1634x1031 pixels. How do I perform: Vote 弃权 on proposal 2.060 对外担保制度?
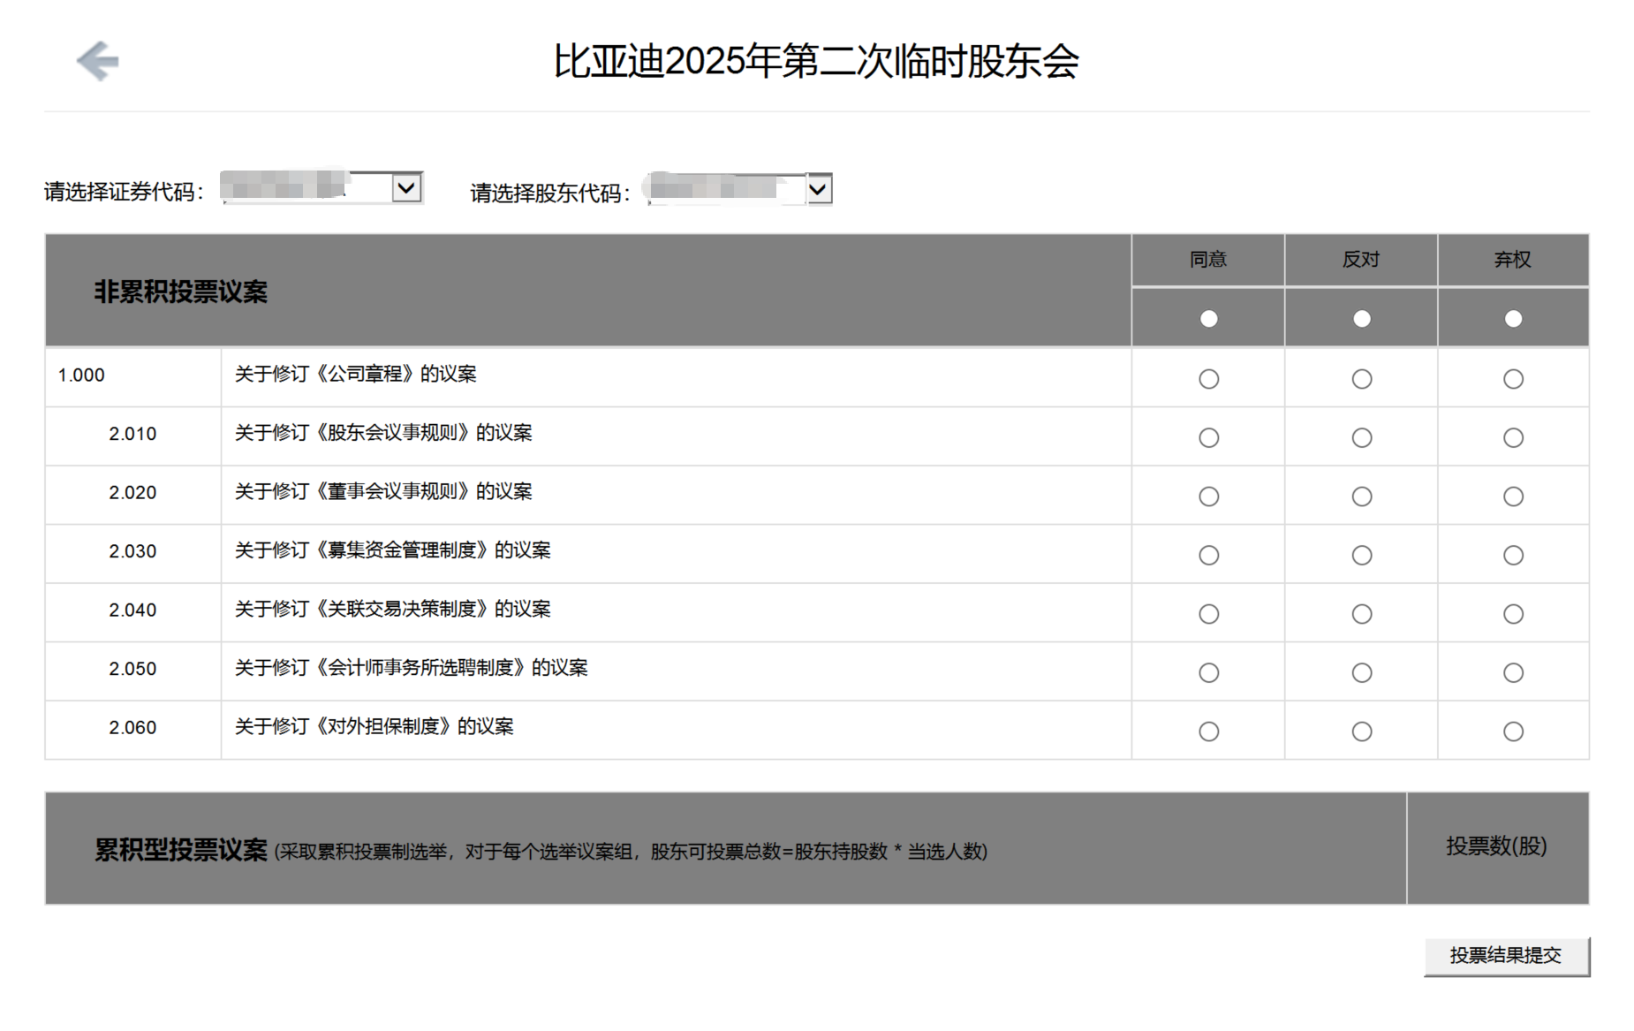(1513, 732)
